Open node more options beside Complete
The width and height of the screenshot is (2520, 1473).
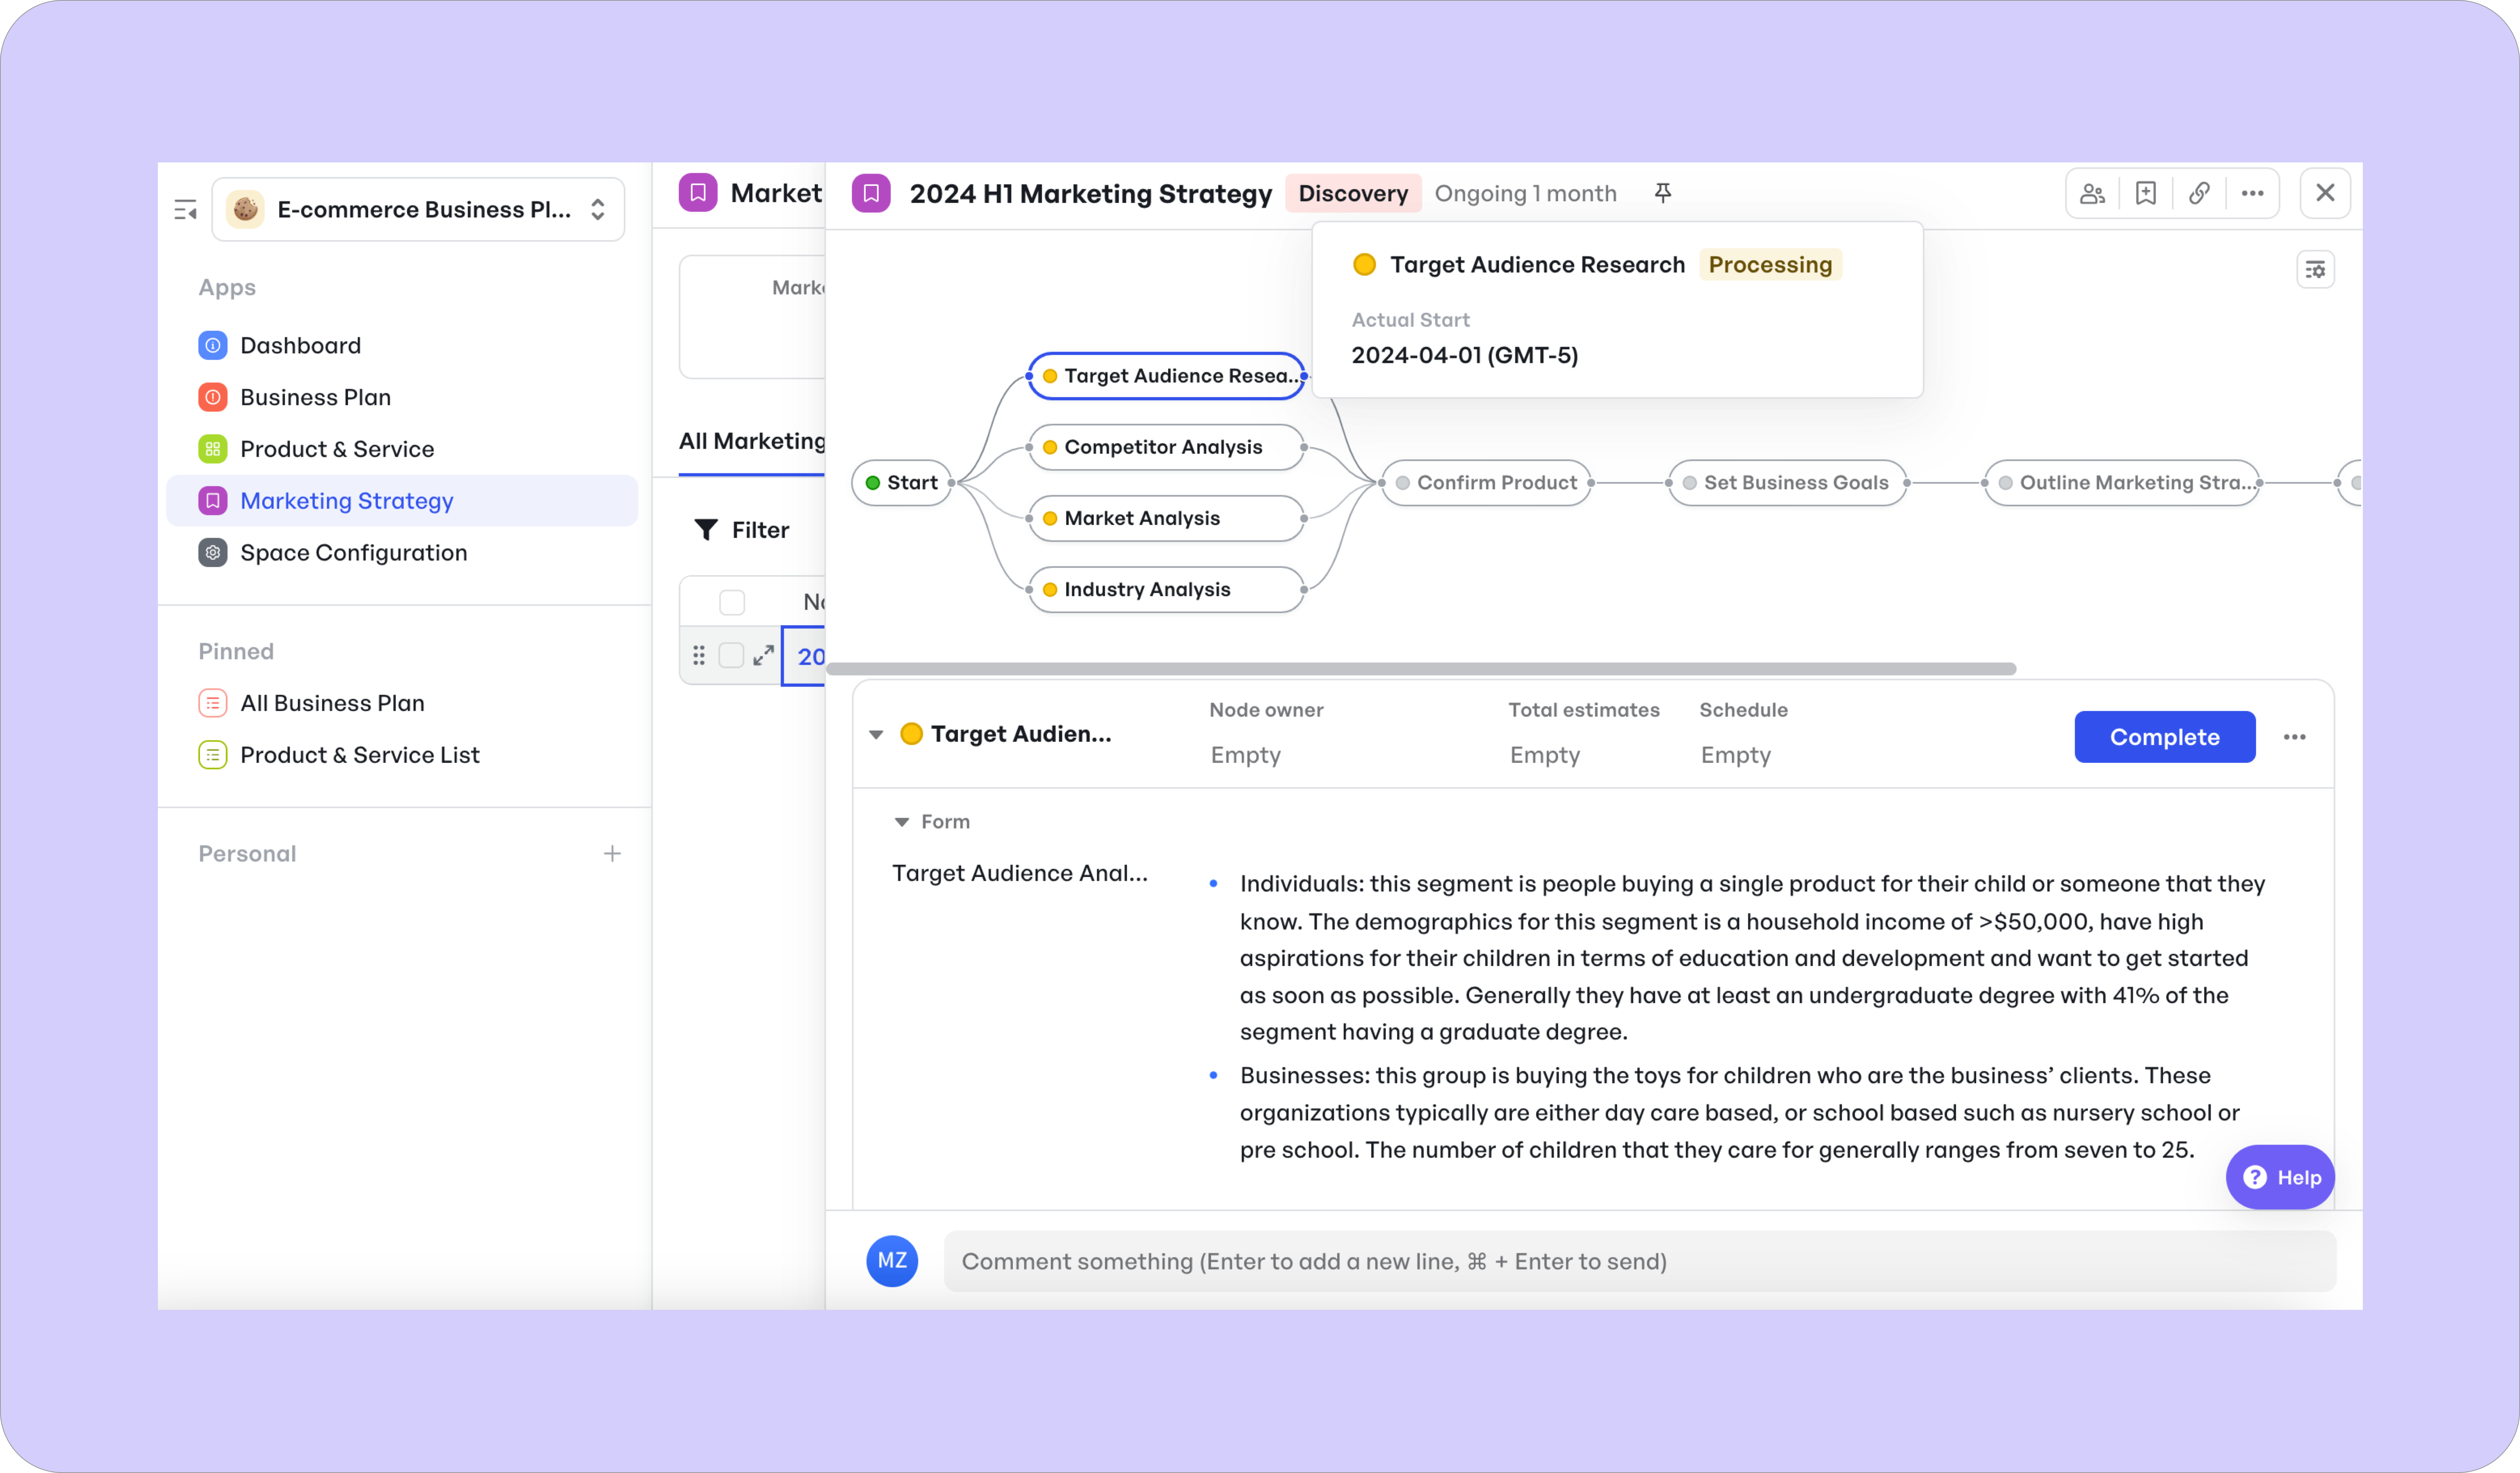pyautogui.click(x=2295, y=738)
